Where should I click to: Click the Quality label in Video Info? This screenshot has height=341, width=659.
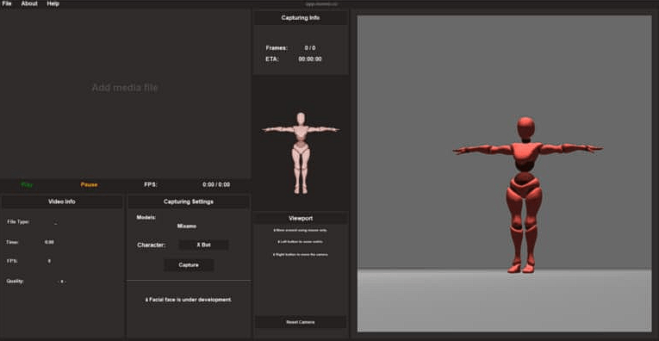(x=16, y=281)
